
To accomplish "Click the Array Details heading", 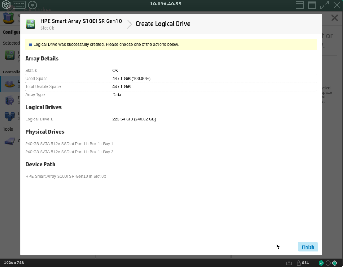I will 42,59.
